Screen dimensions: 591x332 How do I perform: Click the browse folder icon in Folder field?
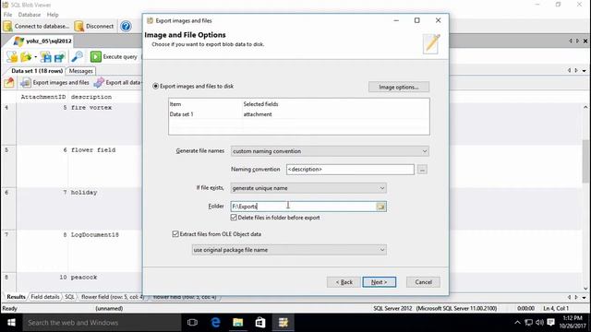[x=380, y=207]
